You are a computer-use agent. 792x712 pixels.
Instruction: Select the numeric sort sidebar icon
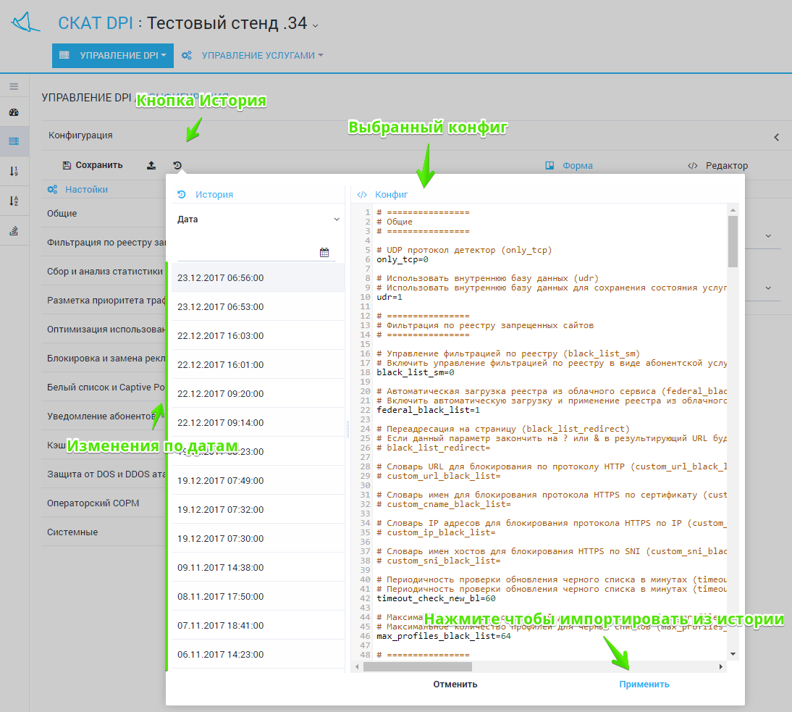14,171
